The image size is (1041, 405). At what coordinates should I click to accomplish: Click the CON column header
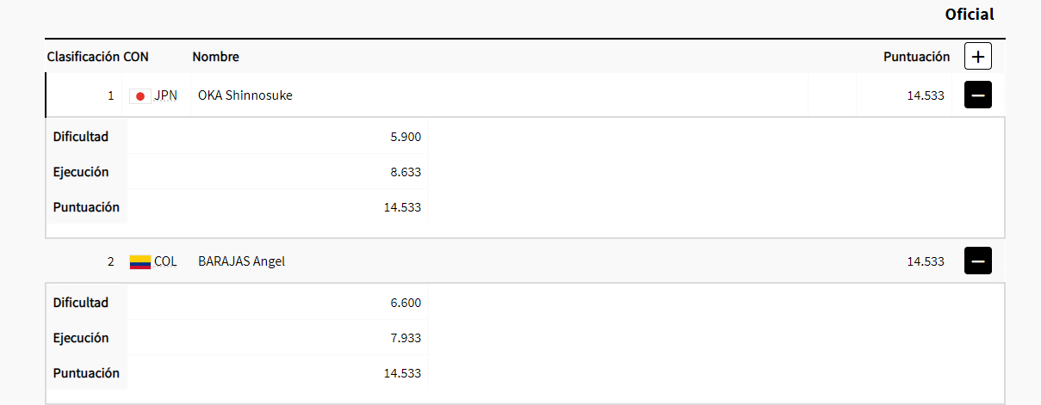[x=136, y=57]
